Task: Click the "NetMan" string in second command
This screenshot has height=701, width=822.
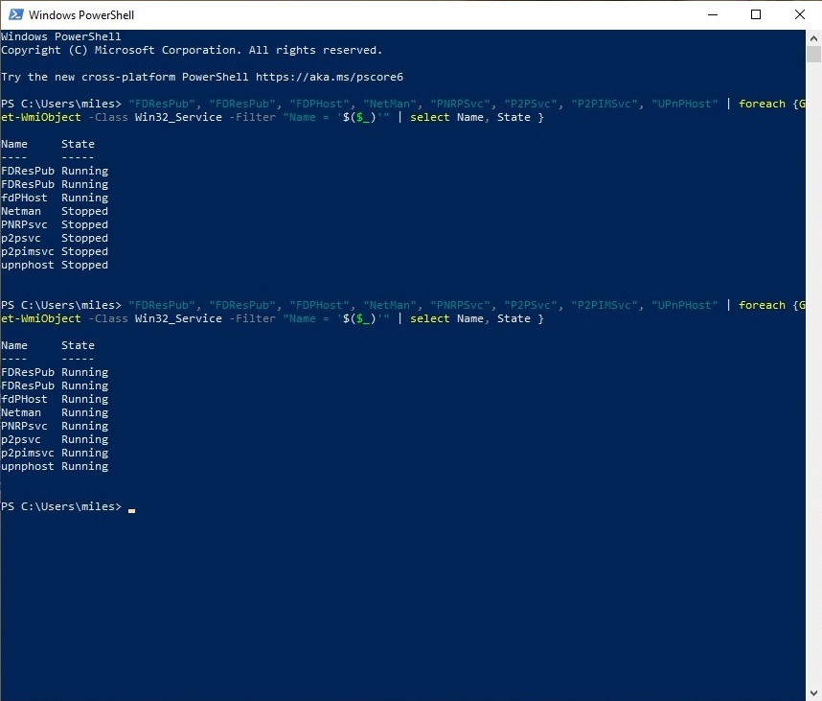Action: click(390, 305)
